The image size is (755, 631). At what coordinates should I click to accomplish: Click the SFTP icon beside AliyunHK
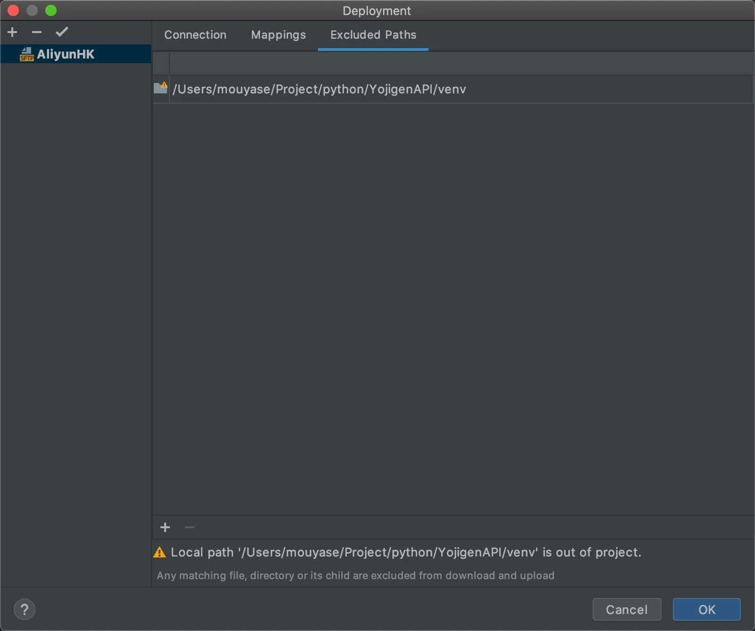pyautogui.click(x=26, y=54)
